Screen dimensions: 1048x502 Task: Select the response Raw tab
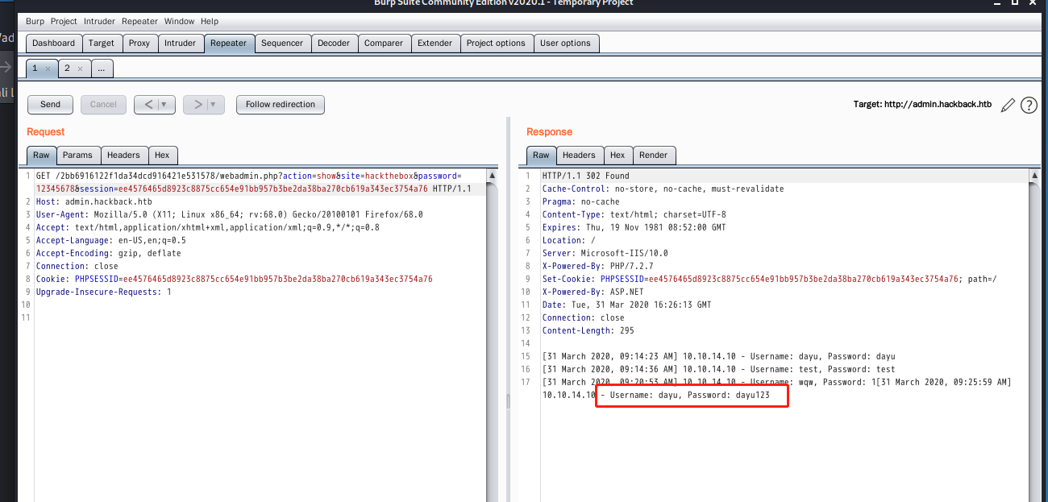pyautogui.click(x=541, y=155)
